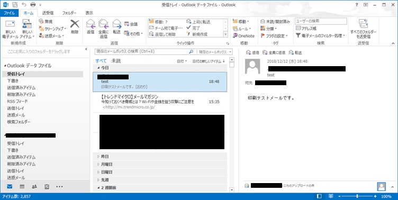
Task: Select the 移動: ? quick step
Action: 158,22
